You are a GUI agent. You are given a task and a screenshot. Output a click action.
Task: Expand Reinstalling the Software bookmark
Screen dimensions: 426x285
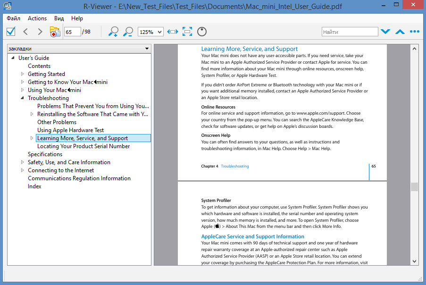[x=32, y=114]
